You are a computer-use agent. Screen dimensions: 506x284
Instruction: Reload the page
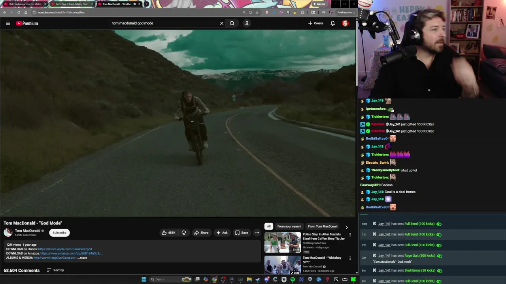tap(19, 12)
